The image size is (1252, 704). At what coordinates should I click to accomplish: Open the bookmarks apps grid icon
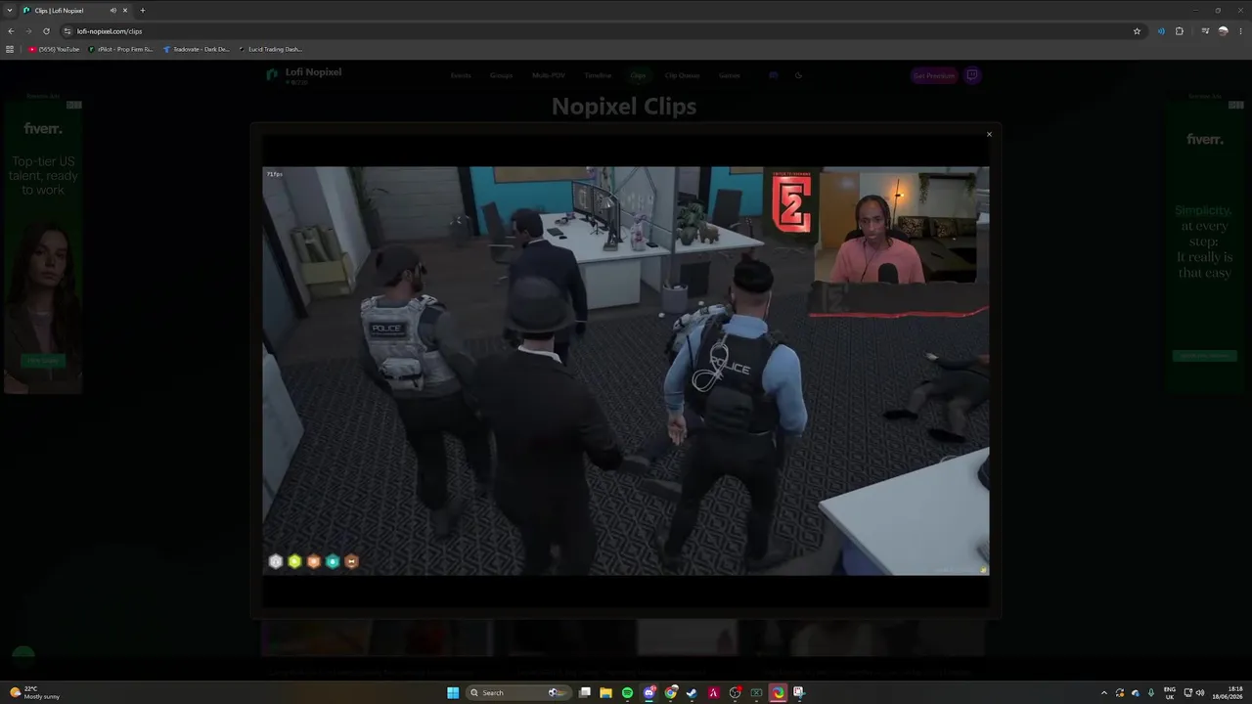click(x=10, y=49)
